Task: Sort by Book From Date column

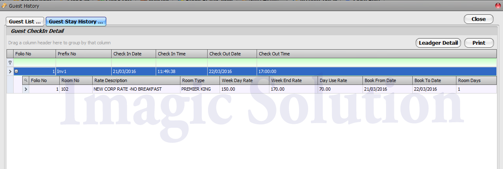Action: [388, 80]
